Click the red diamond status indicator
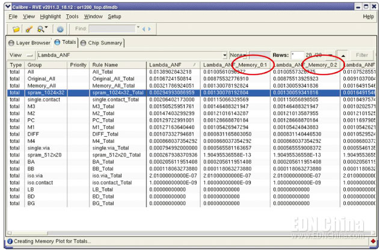380x252 pixels. (373, 241)
